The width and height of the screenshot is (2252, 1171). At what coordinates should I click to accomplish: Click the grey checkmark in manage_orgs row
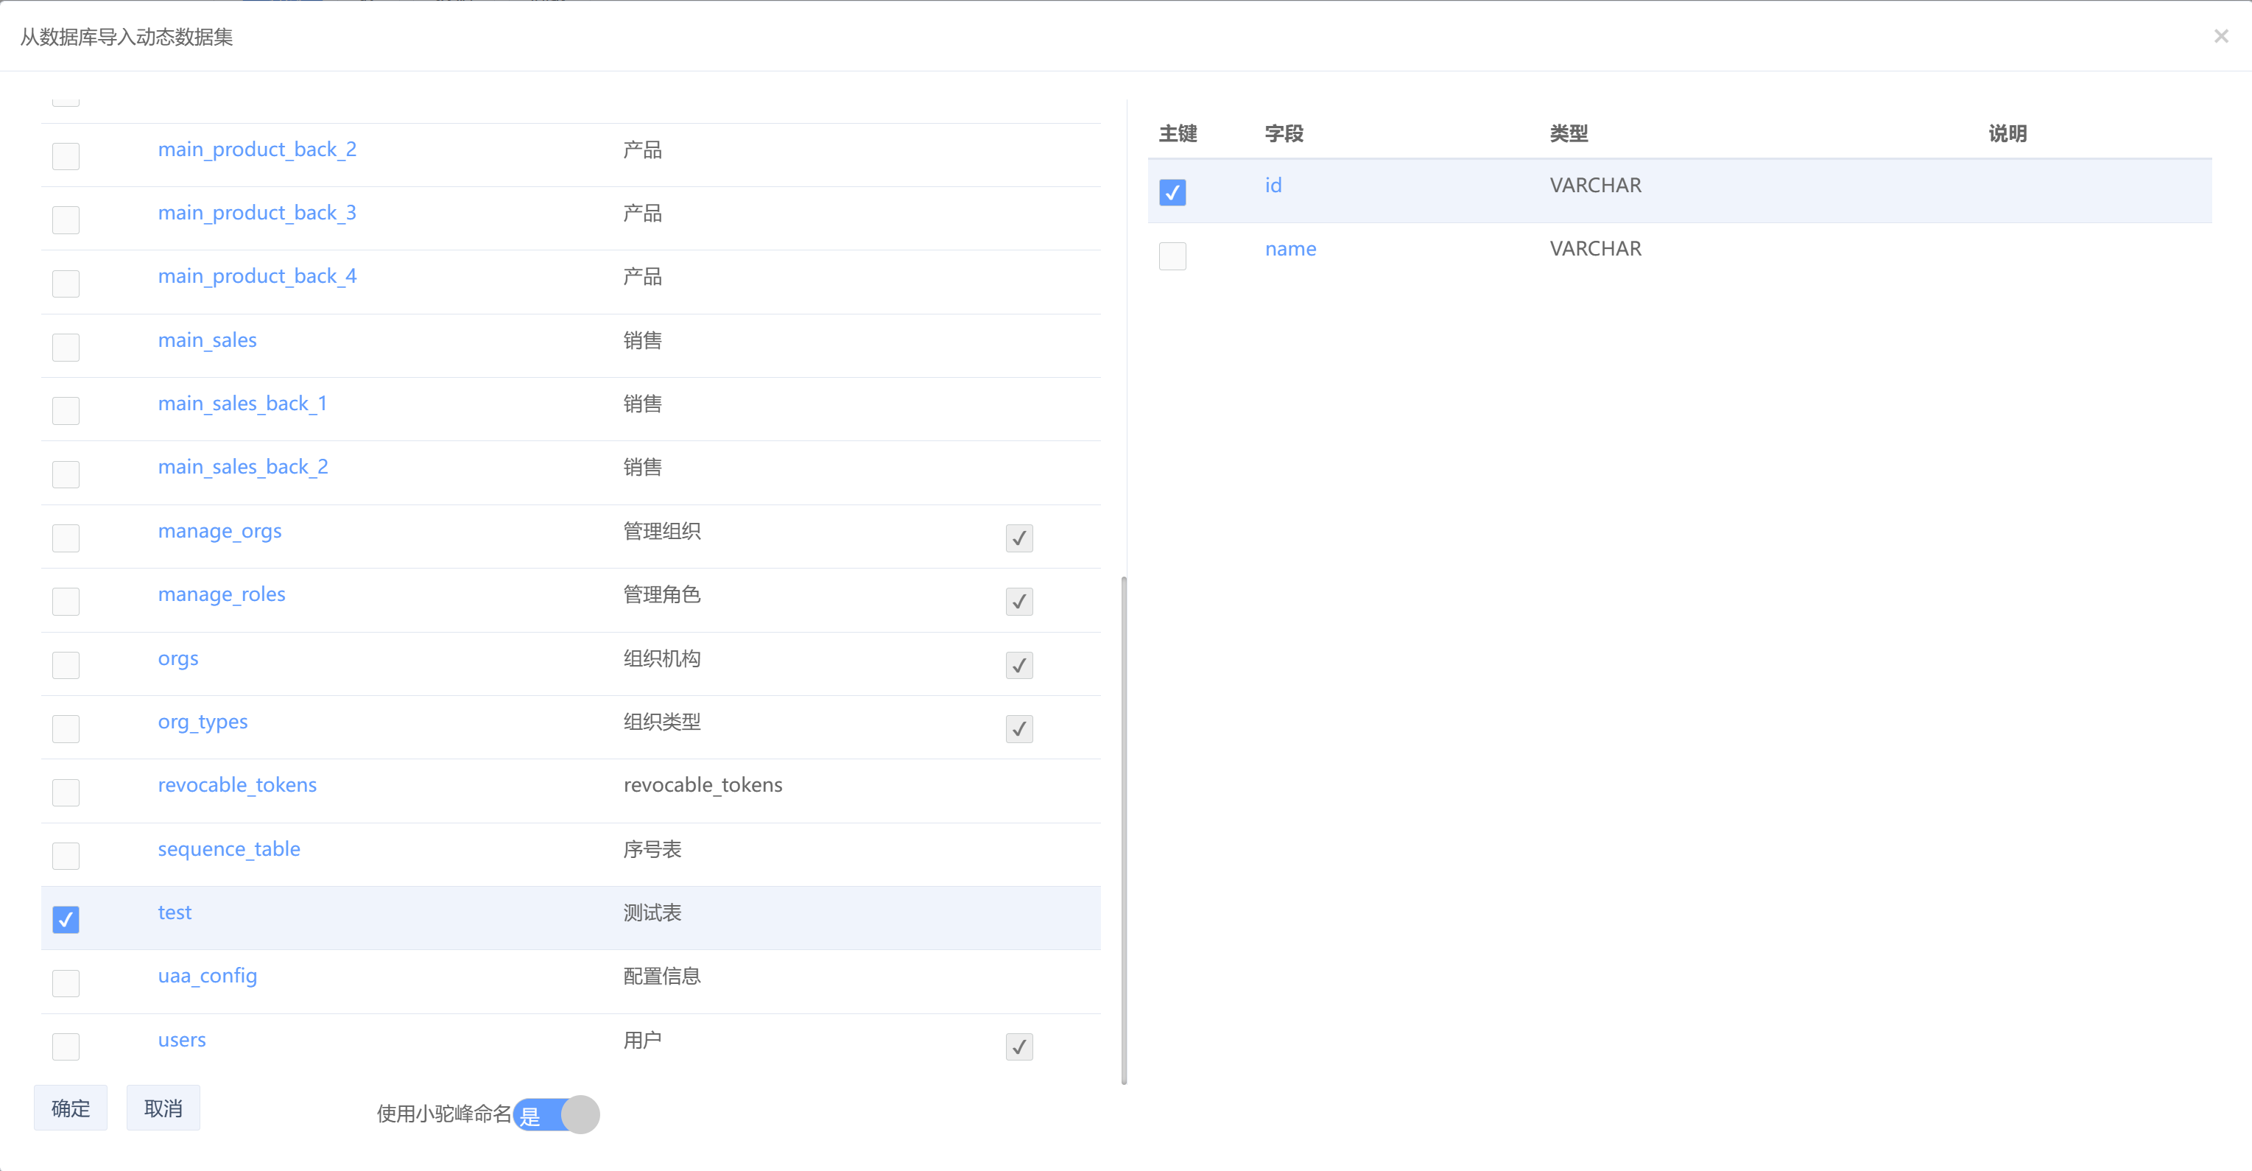(x=1019, y=538)
